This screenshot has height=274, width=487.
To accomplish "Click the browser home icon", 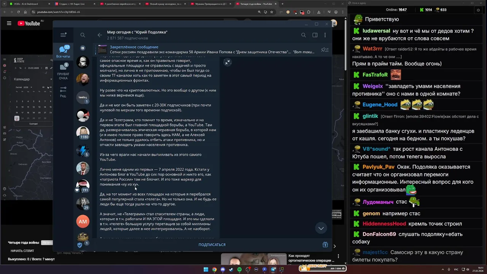I will 25,12.
